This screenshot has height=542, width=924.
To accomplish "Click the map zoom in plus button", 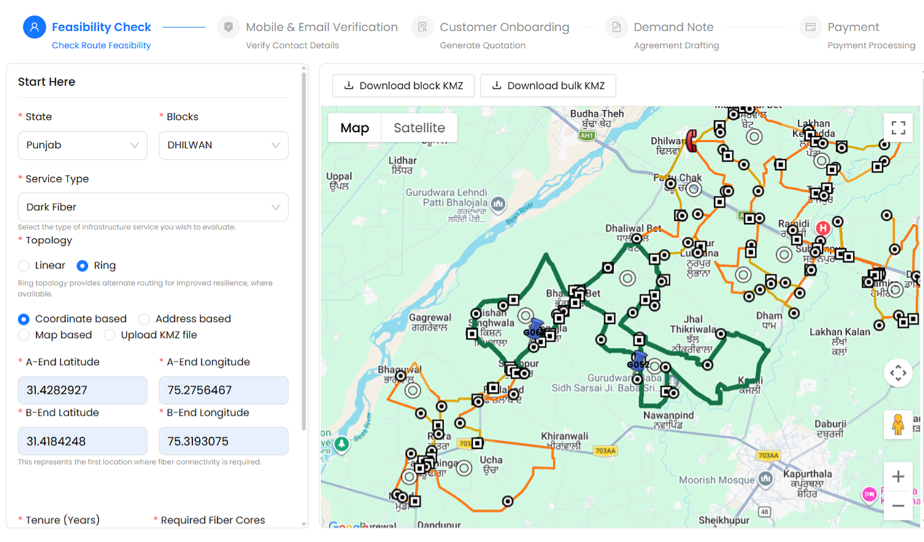I will coord(898,476).
